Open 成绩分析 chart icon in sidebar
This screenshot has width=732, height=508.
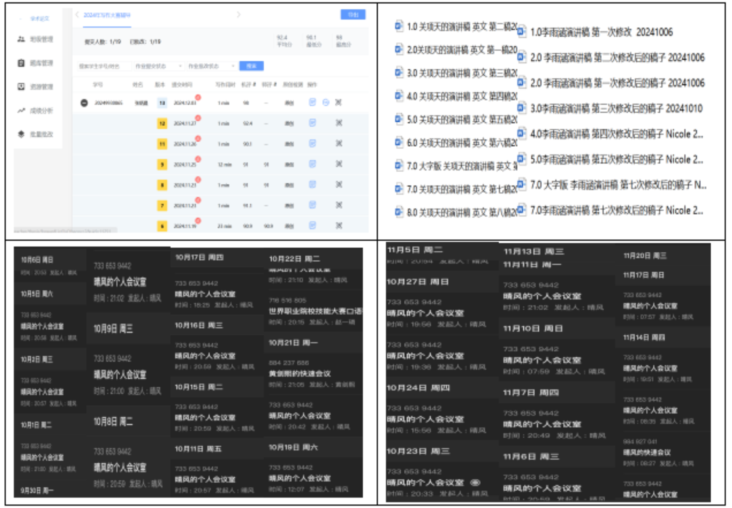click(x=21, y=111)
